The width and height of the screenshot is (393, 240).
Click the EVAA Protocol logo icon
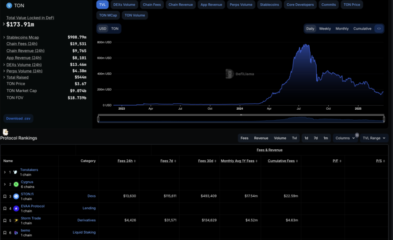tap(16, 208)
